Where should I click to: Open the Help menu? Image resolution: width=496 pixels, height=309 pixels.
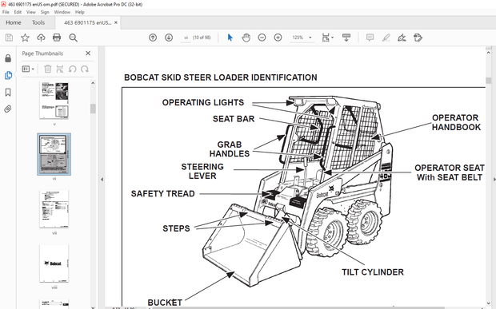80,12
